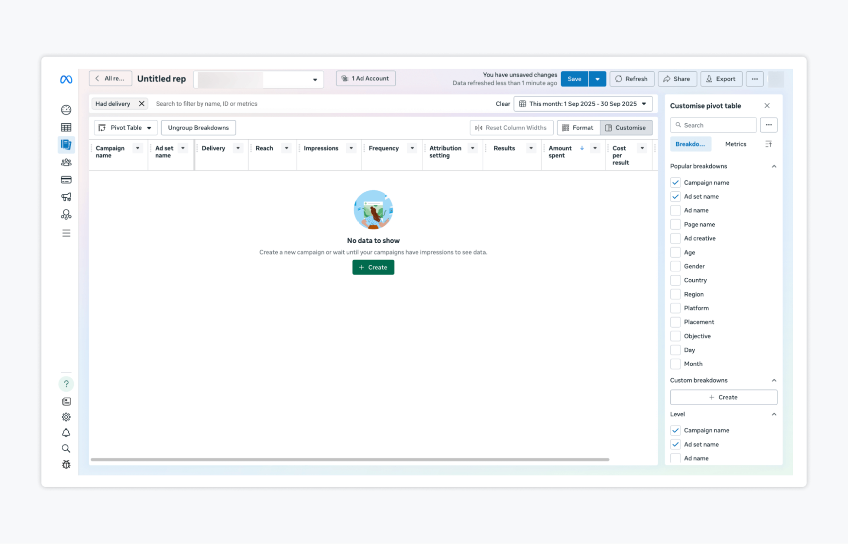The height and width of the screenshot is (544, 848).
Task: Select the Format view button
Action: [x=578, y=128]
